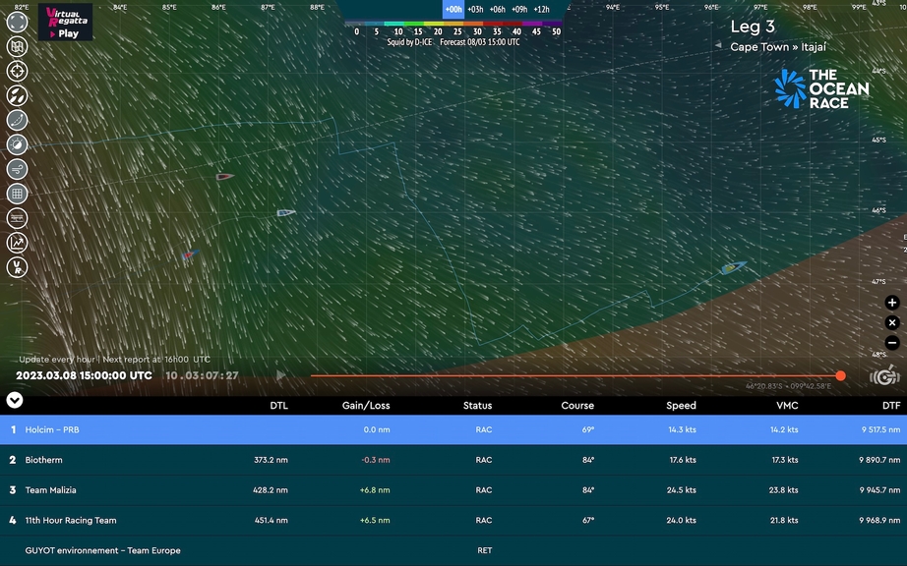
Task: Click the VMC column header
Action: pos(787,406)
